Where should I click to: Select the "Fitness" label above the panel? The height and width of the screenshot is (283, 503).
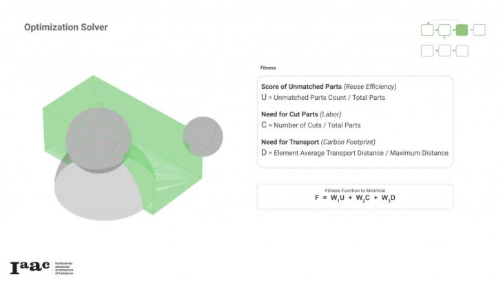(x=268, y=68)
